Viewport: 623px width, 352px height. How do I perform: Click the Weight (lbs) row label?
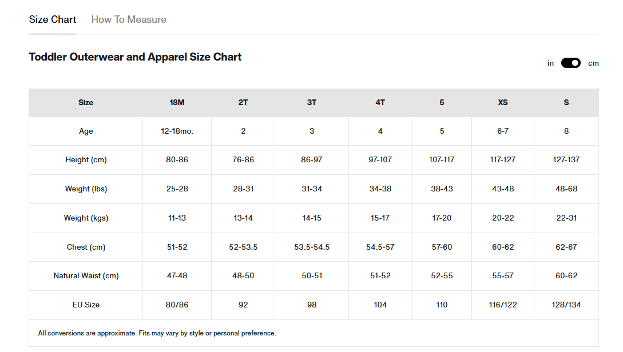pyautogui.click(x=86, y=189)
